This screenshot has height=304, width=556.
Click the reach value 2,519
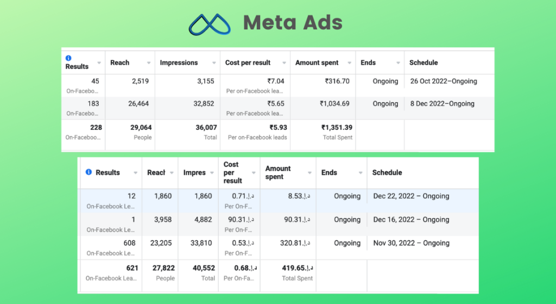141,81
